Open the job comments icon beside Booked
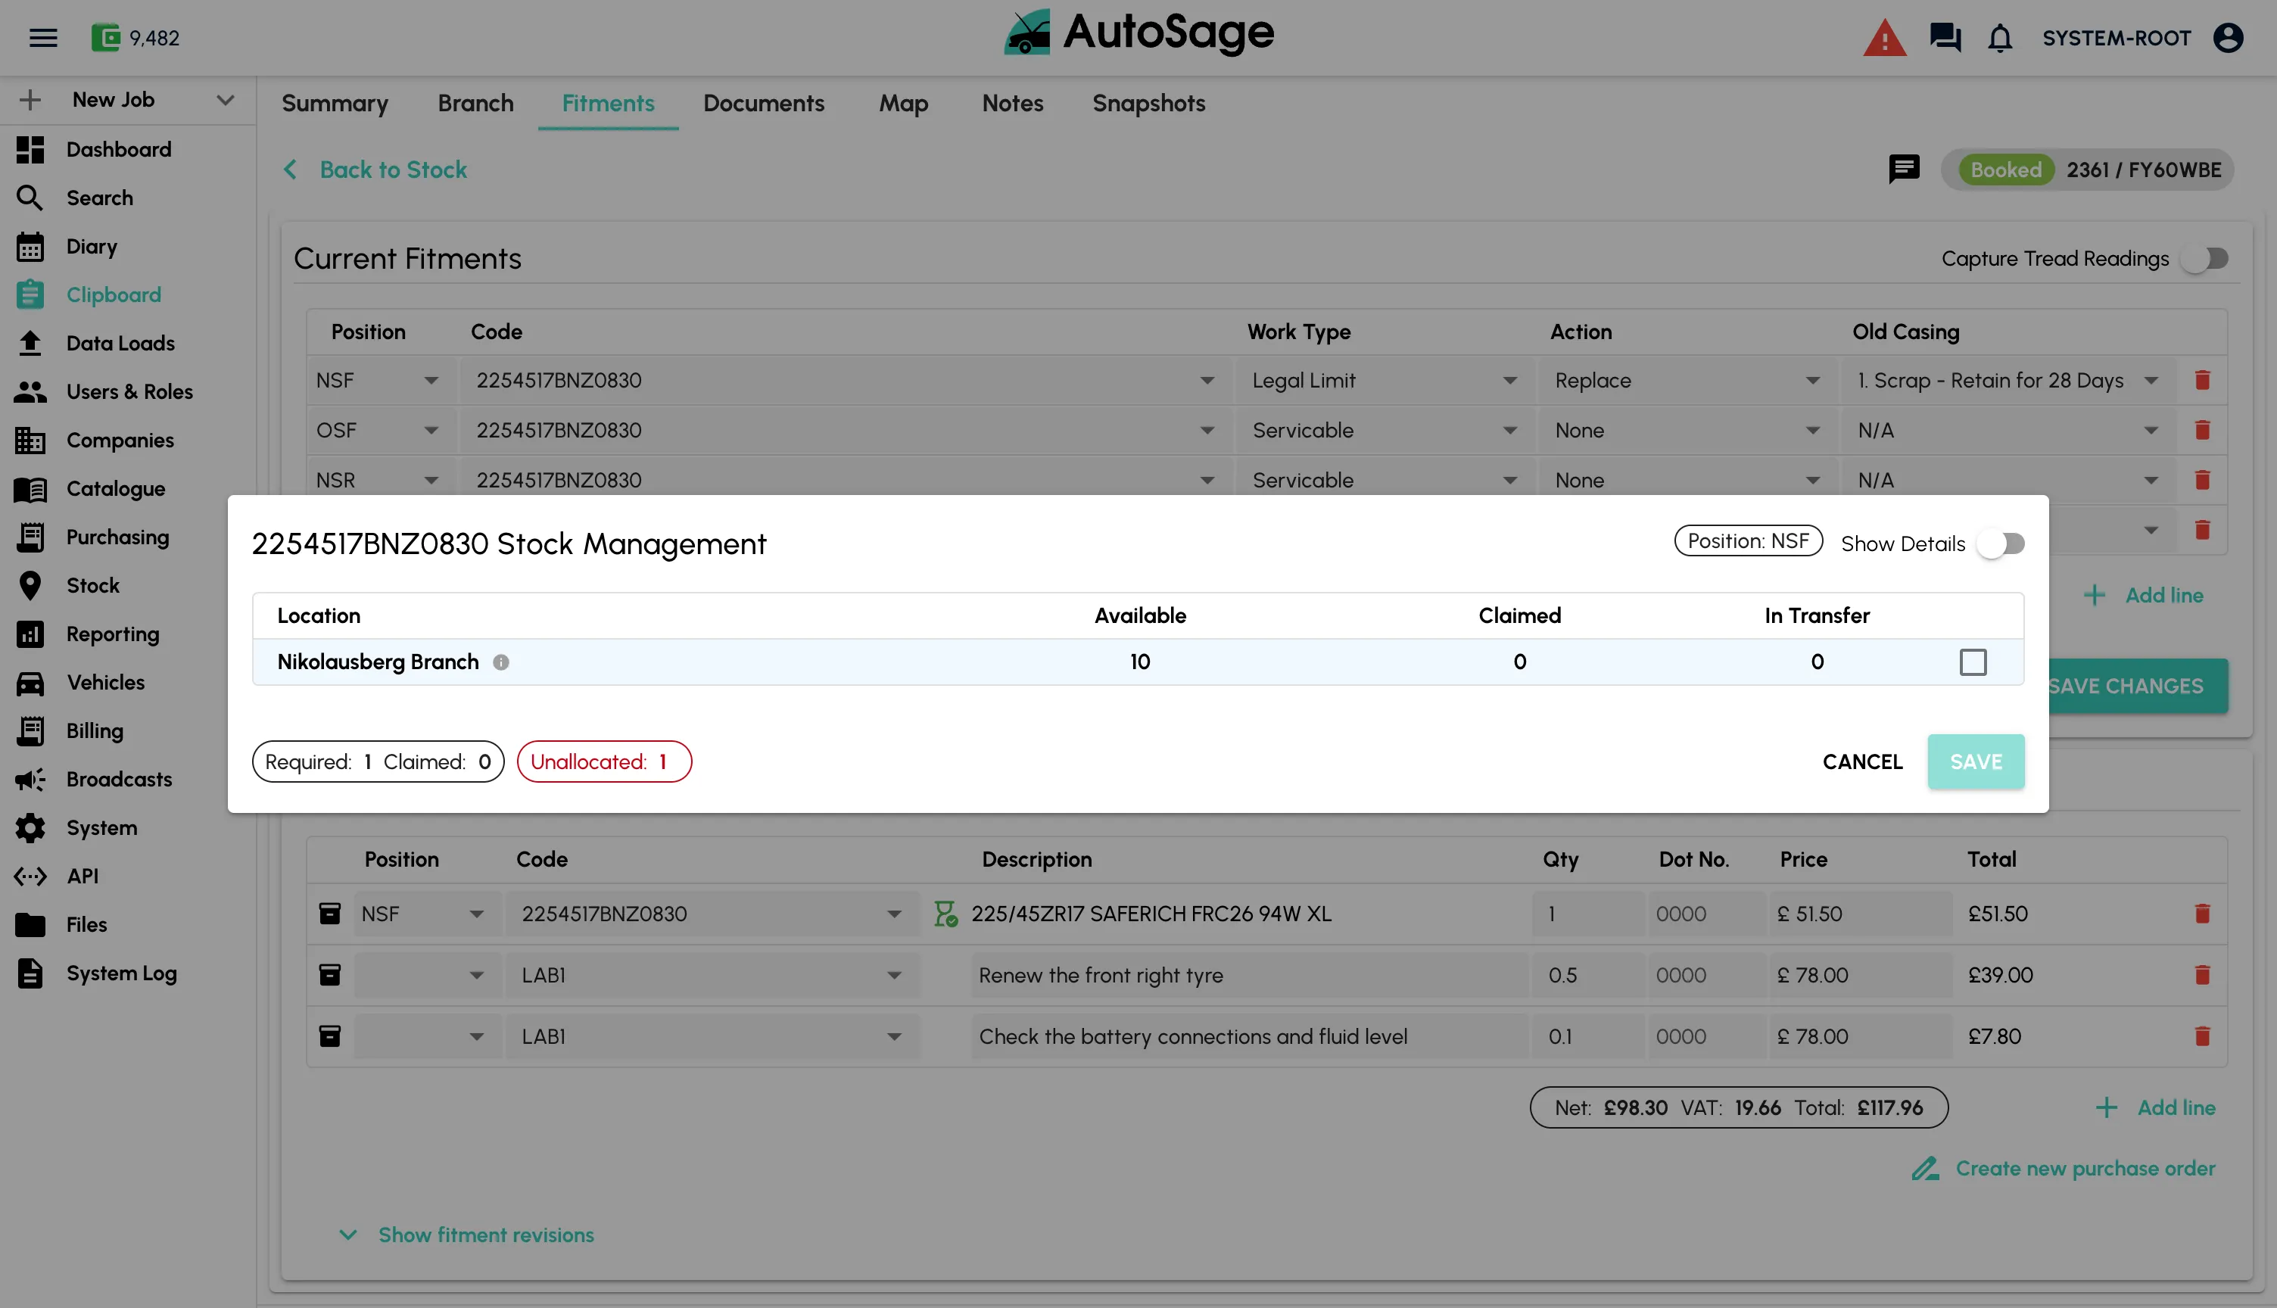The height and width of the screenshot is (1308, 2277). (x=1903, y=169)
